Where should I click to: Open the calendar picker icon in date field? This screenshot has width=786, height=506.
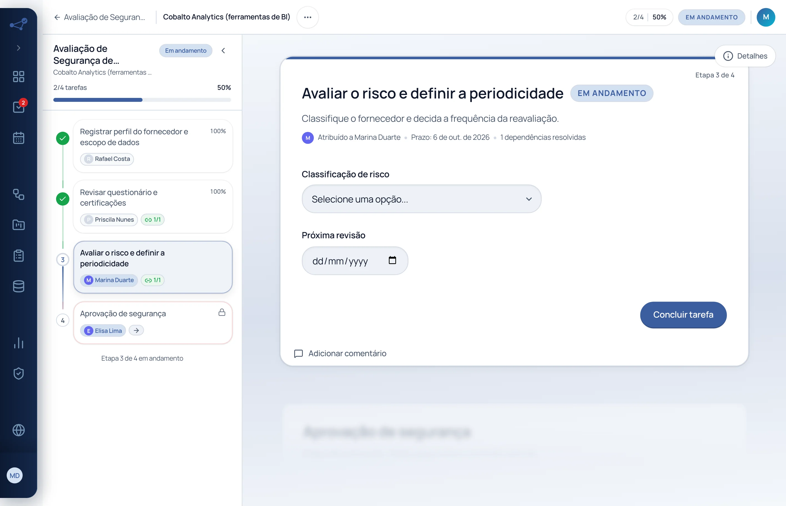392,260
